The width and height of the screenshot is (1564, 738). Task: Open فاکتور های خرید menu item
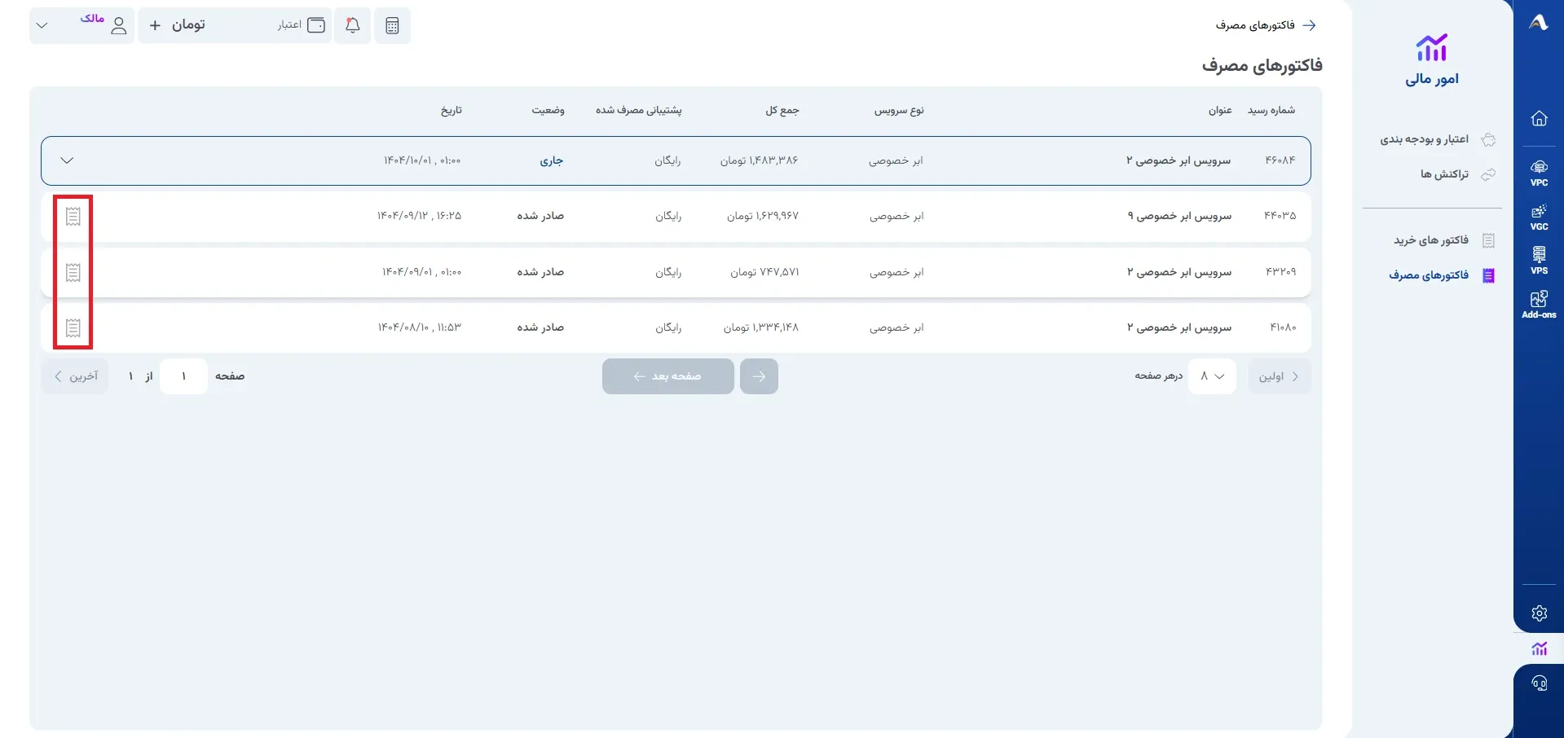(x=1444, y=240)
